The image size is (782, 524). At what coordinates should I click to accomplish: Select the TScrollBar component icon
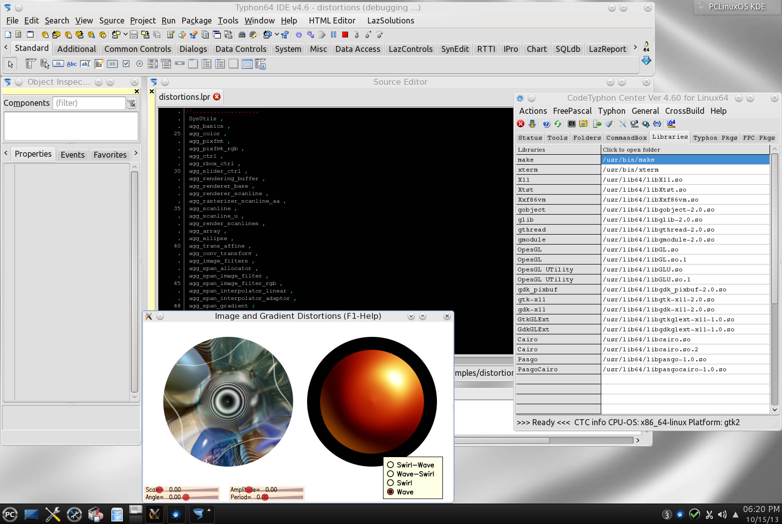click(x=180, y=63)
